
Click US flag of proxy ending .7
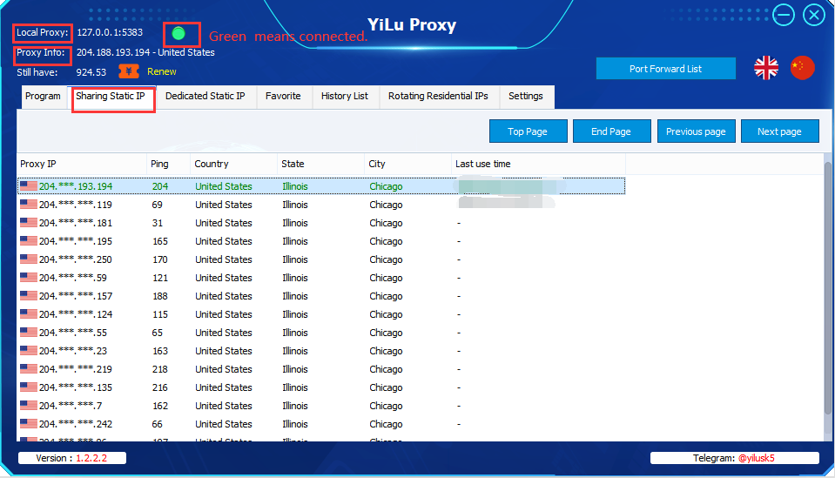28,405
